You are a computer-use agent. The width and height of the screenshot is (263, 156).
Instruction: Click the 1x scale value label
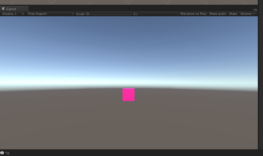135,14
